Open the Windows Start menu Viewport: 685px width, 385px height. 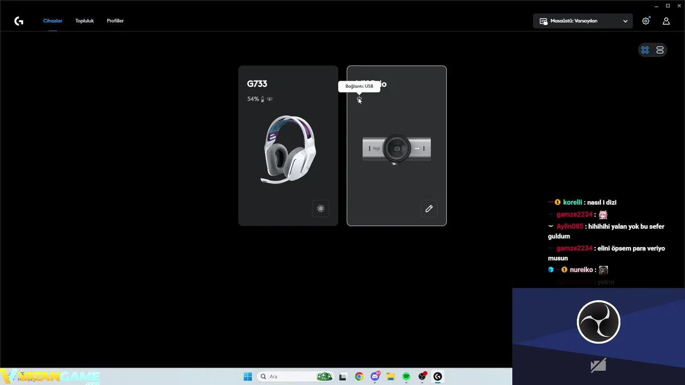point(248,376)
